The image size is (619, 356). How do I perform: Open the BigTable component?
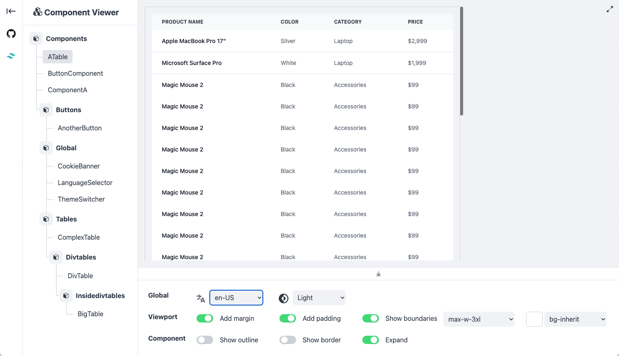[90, 314]
